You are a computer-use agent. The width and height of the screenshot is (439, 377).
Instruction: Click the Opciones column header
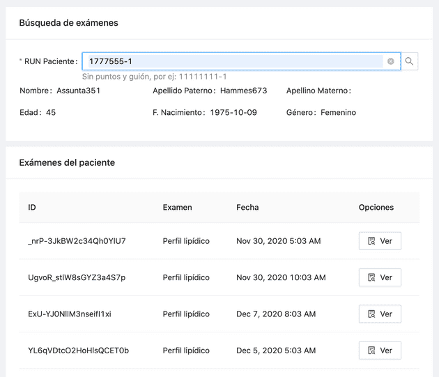pos(376,208)
